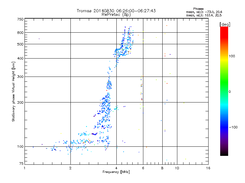Click the x-axis tick label '4'
This screenshot has height=183, width=245.
[x=116, y=168]
